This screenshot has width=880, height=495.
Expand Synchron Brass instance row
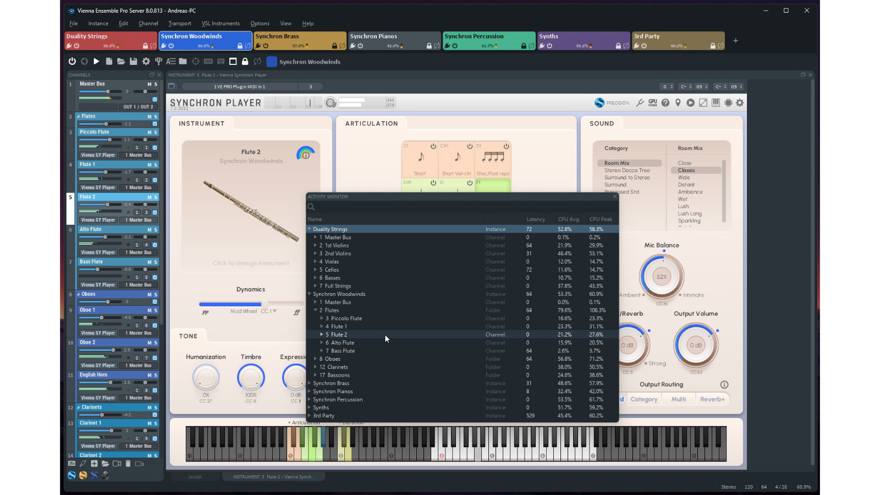(309, 383)
